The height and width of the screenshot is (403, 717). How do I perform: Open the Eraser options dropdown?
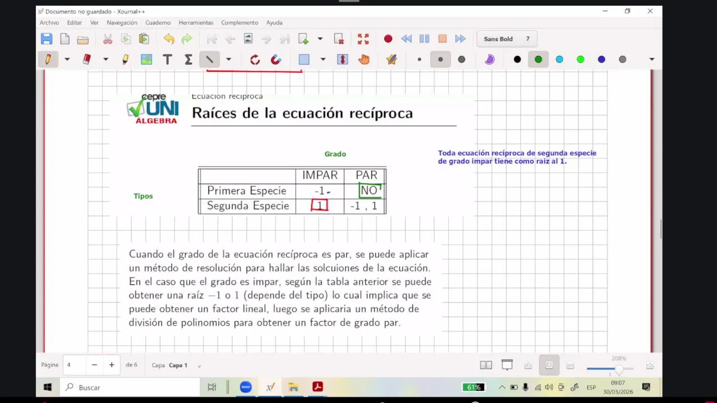pyautogui.click(x=105, y=59)
